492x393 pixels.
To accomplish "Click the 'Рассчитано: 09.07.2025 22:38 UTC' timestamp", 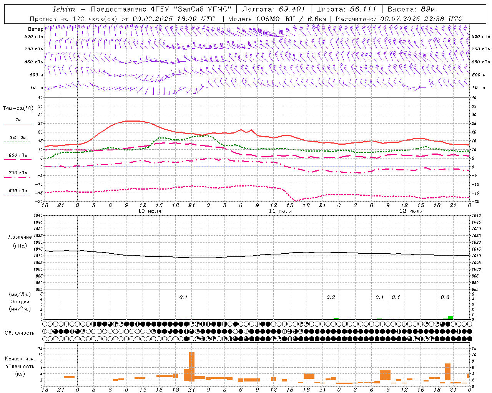I will (399, 19).
